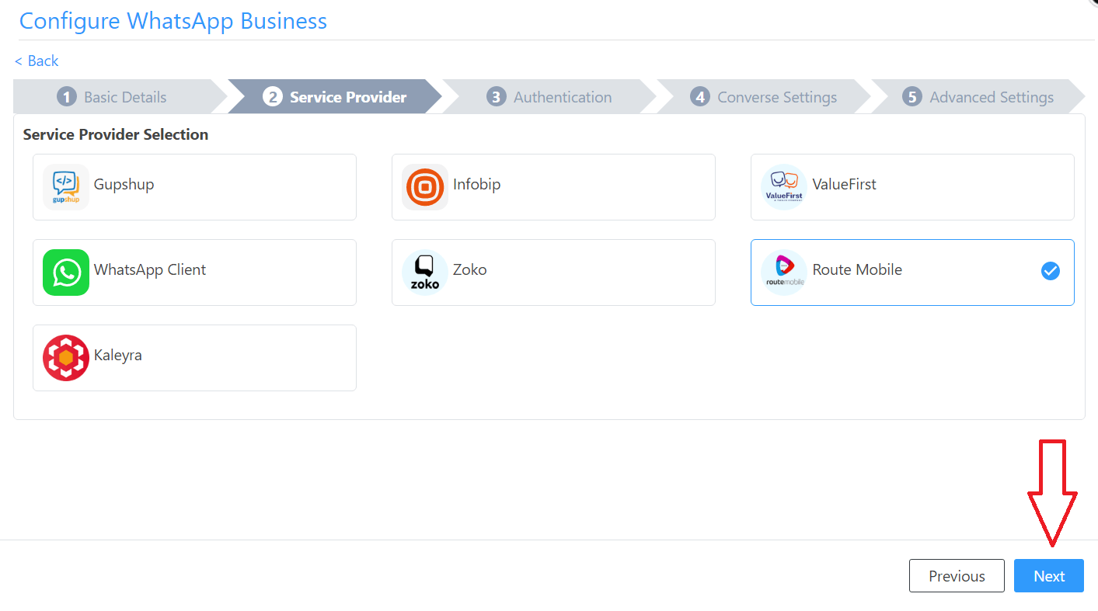This screenshot has width=1098, height=611.
Task: Select the Gupshup provider name
Action: 124,185
